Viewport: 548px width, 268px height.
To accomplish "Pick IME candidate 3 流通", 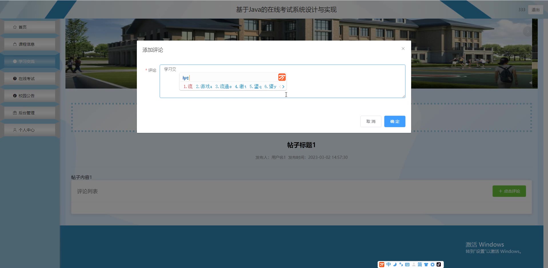I will click(x=223, y=86).
